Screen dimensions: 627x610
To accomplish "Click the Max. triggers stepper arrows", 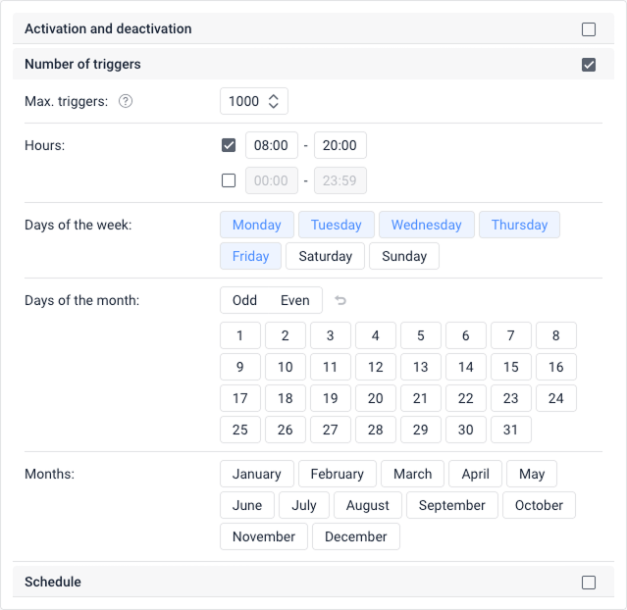I will point(274,102).
